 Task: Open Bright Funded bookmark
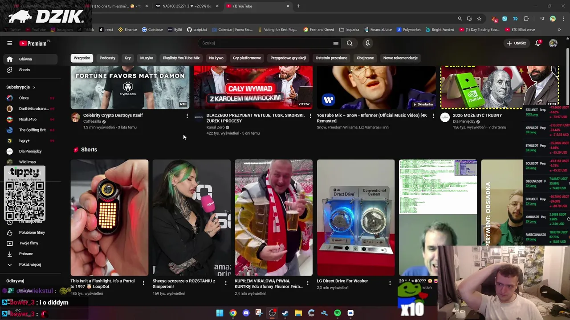440,30
